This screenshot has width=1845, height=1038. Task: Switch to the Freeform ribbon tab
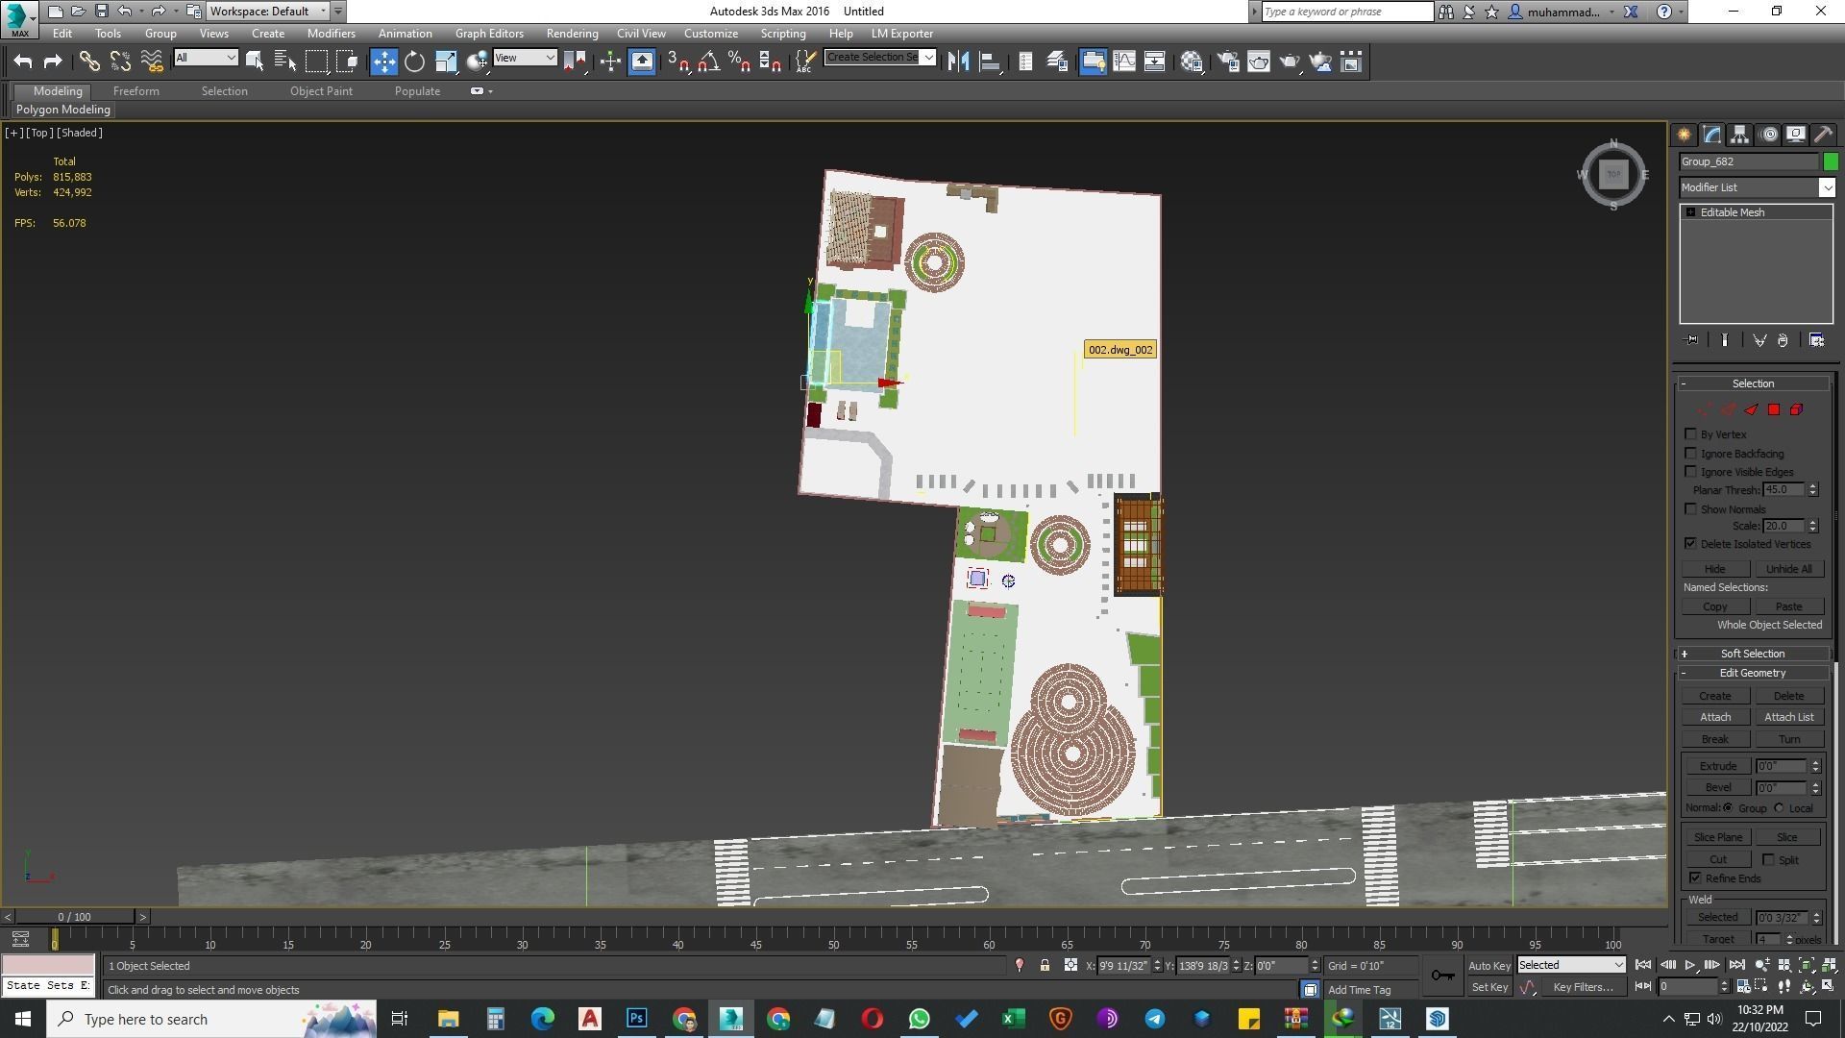135,91
